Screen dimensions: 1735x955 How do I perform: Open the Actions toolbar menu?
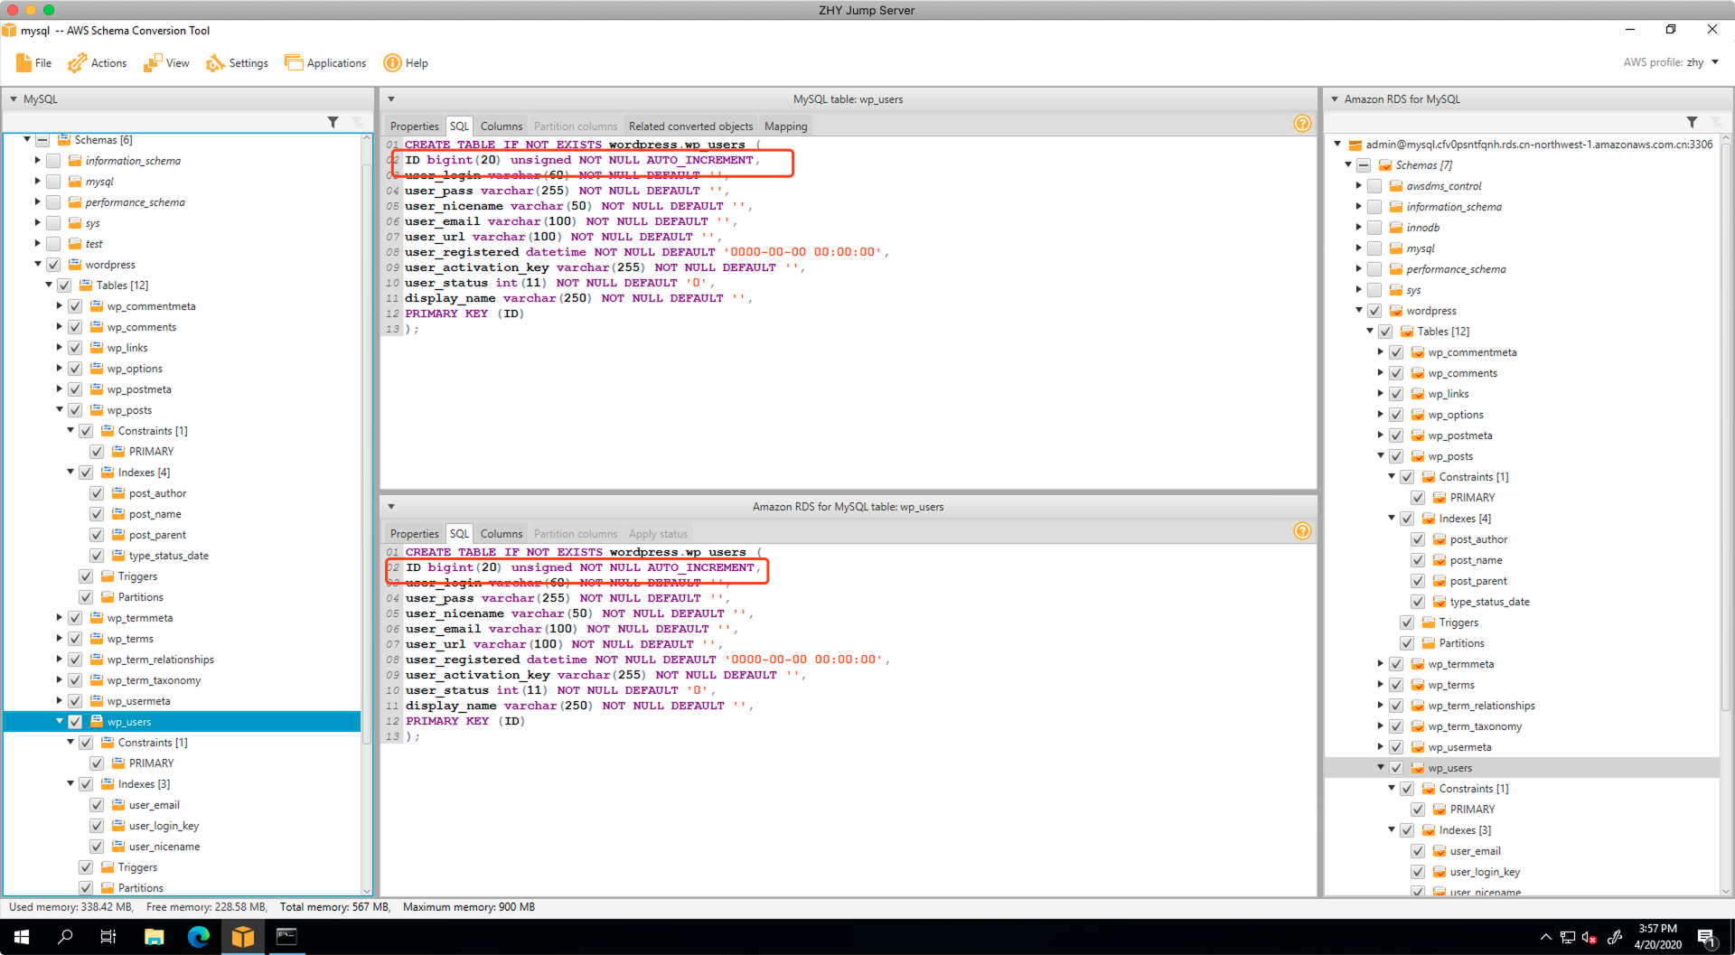(98, 63)
